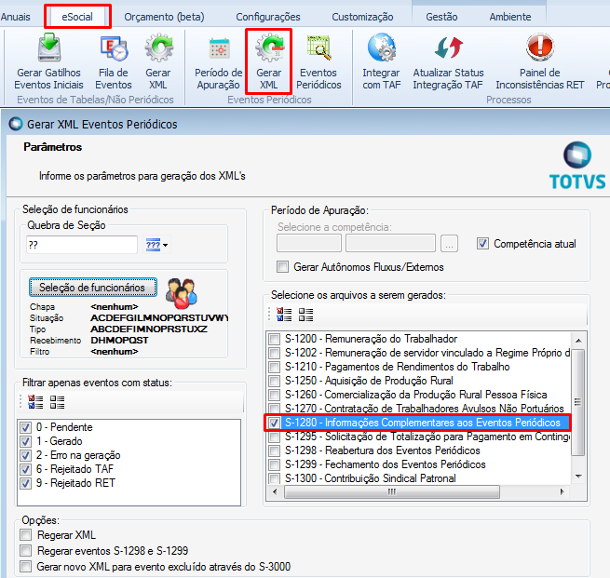The width and height of the screenshot is (610, 578).
Task: Enable Regerar XML option
Action: tap(26, 535)
